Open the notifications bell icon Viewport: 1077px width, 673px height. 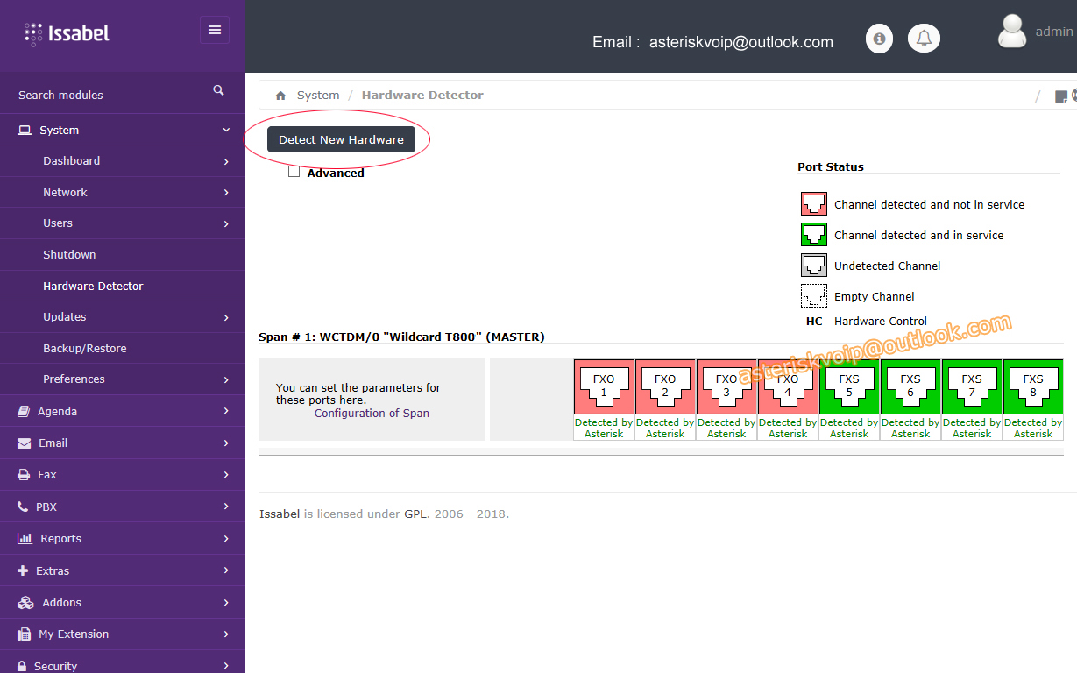point(924,39)
